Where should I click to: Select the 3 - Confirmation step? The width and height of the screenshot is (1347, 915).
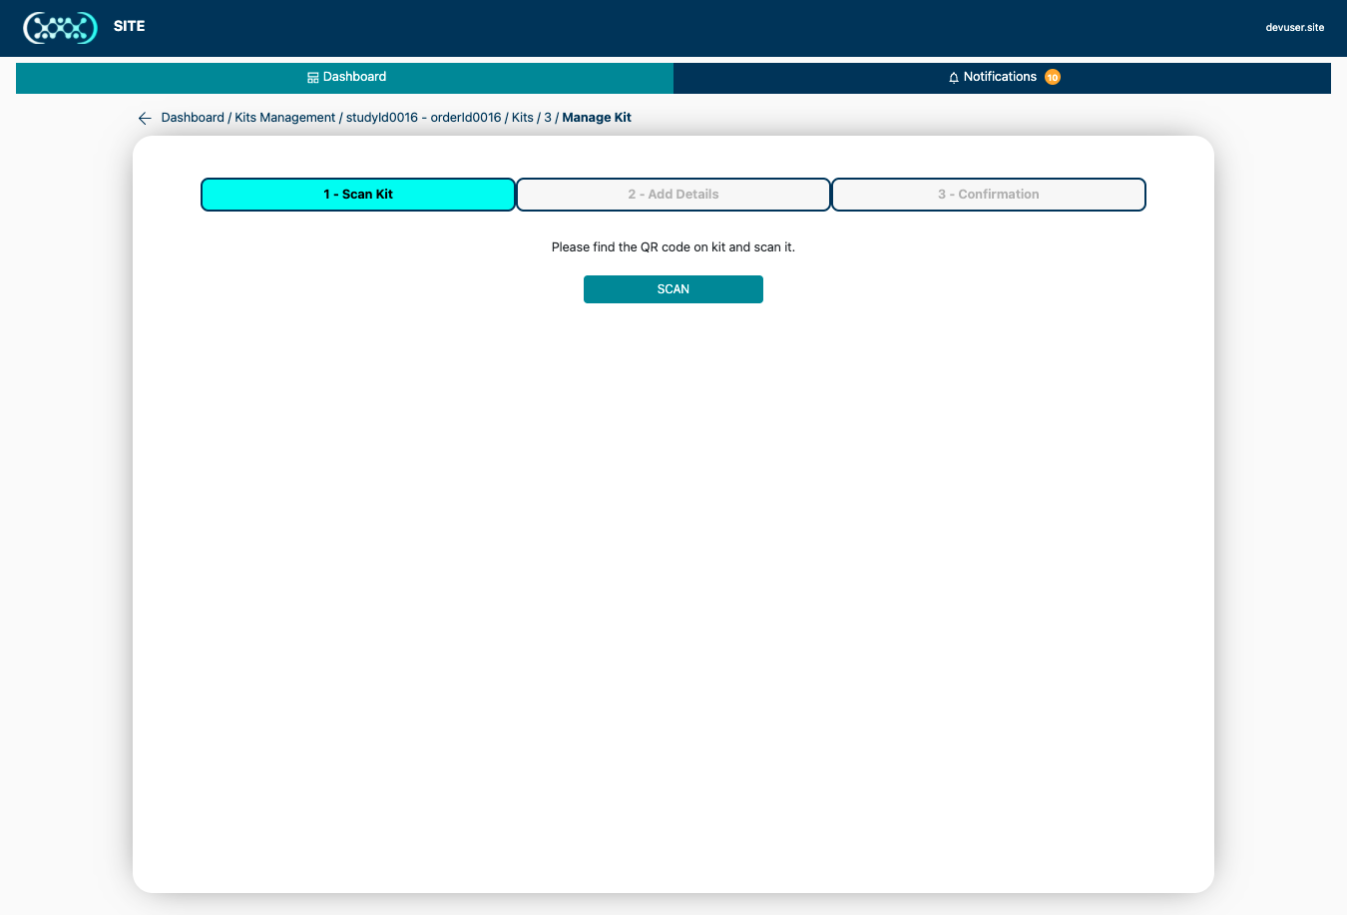[x=988, y=194]
